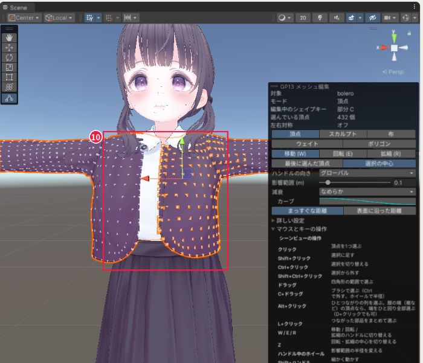Image resolution: width=423 pixels, height=363 pixels.
Task: Select the Hand view tool
Action: point(9,37)
